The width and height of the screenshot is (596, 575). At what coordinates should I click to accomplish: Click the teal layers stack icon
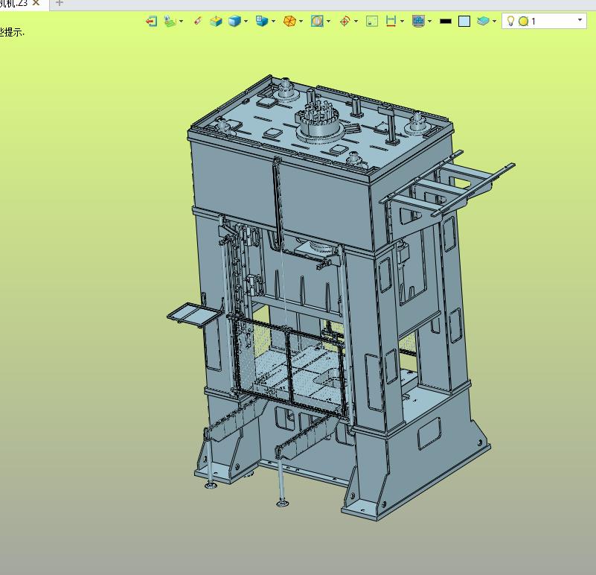pyautogui.click(x=483, y=21)
